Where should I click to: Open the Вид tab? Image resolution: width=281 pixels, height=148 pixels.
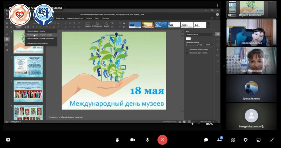click(97, 18)
